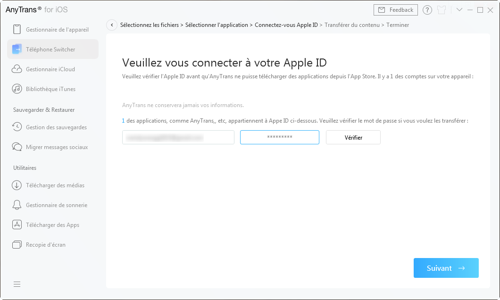
Task: Open Gestion des sauvegardes
Action: tap(53, 127)
